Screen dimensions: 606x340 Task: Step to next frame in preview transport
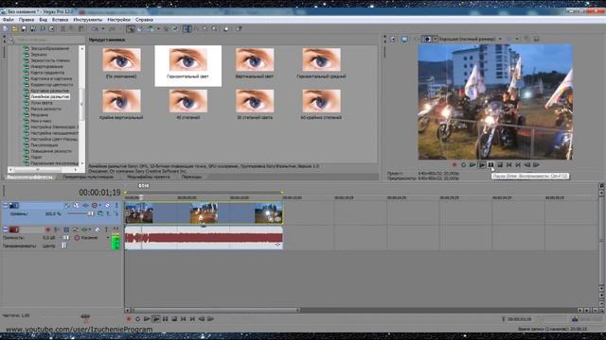(x=536, y=165)
